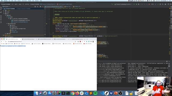
Task: Click the Run console settings gear icon
Action: [167, 61]
